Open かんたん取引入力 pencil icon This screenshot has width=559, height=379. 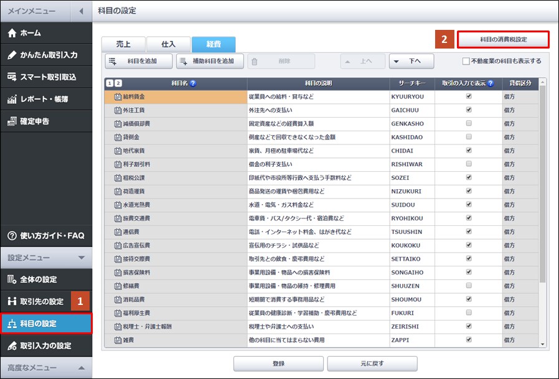12,55
